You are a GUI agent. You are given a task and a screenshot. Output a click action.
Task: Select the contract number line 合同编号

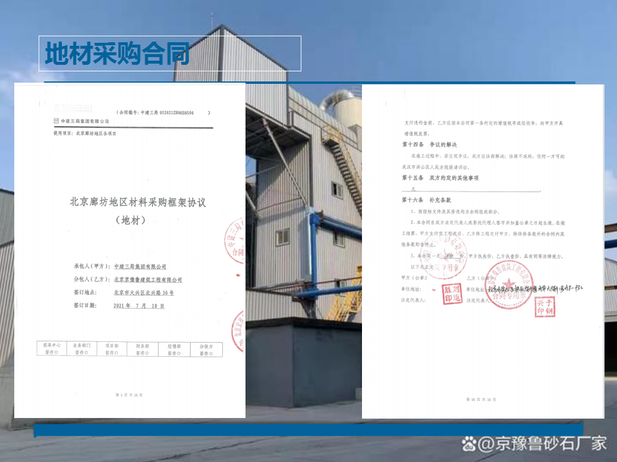(163, 112)
